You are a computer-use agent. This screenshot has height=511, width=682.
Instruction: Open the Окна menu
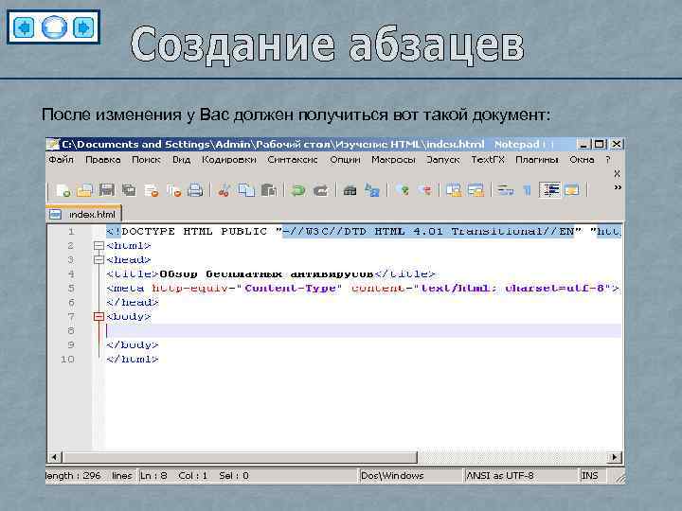(582, 160)
